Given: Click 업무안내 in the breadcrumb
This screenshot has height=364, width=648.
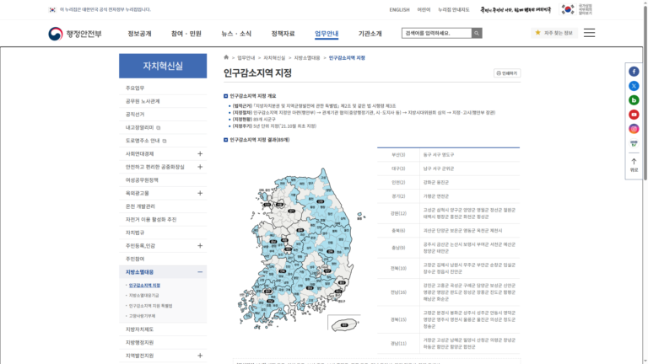Looking at the screenshot, I should coord(246,58).
